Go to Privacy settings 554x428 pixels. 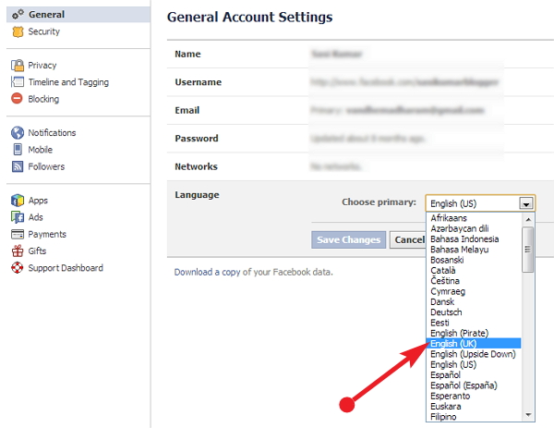click(x=42, y=66)
